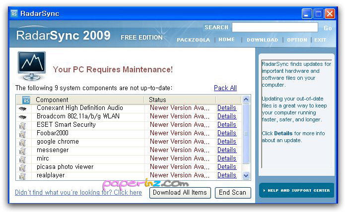Go to the HOME menu item
The height and width of the screenshot is (212, 345).
coord(227,40)
